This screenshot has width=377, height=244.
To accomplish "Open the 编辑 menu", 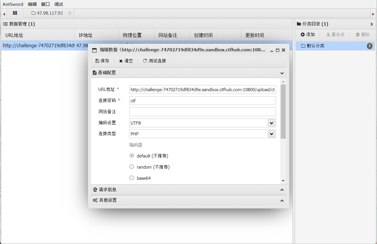I will (32, 4).
